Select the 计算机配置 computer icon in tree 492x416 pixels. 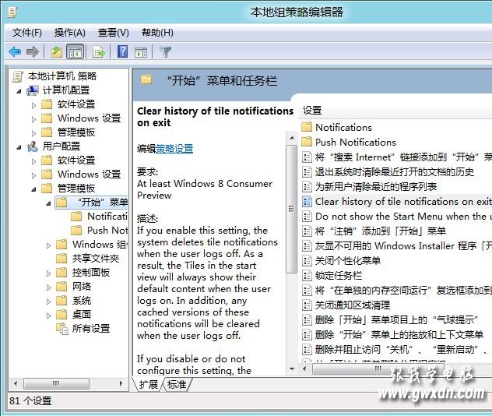tap(33, 90)
